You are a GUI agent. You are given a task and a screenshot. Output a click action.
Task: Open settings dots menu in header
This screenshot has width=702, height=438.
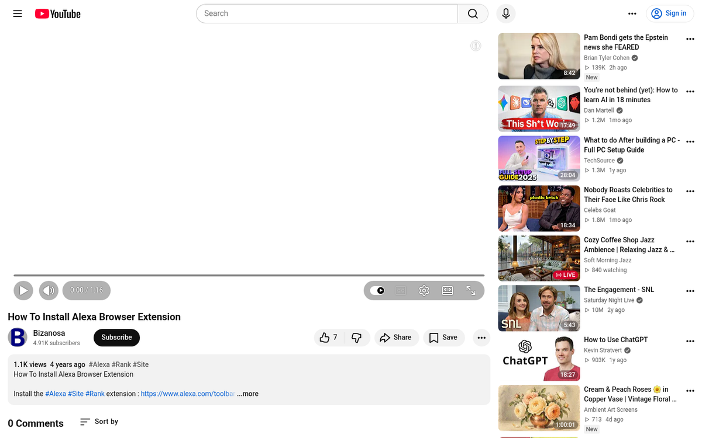tap(632, 13)
